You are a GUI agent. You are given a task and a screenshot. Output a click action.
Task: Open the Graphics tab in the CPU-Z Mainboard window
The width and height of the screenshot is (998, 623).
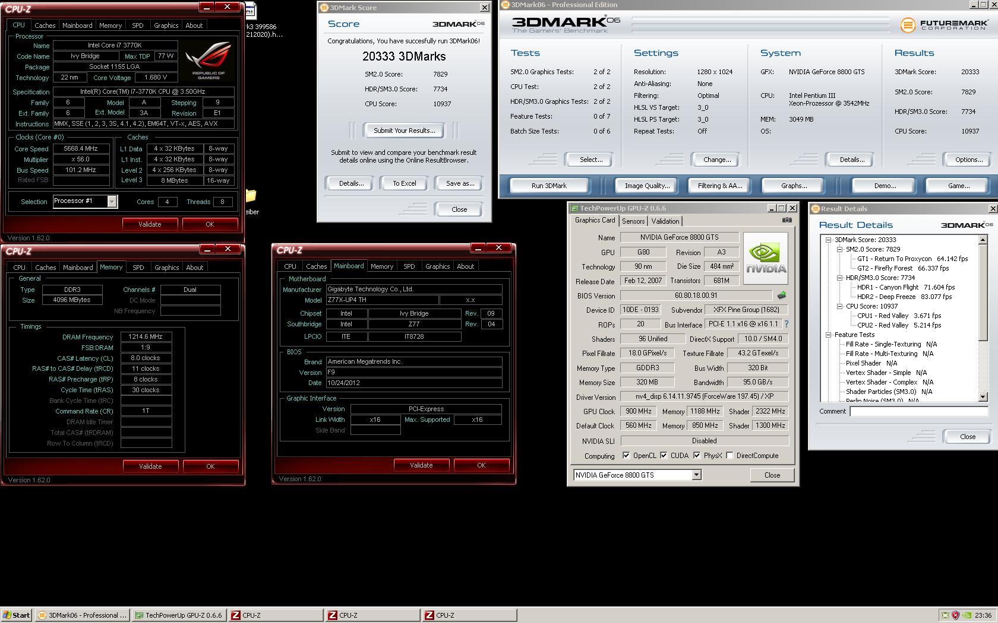pos(437,266)
